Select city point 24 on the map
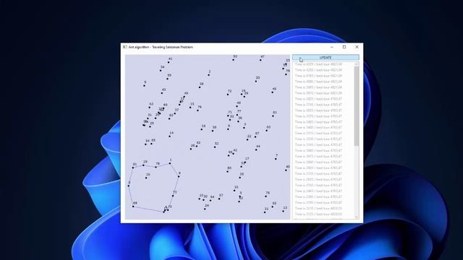The height and width of the screenshot is (260, 463). (205, 209)
